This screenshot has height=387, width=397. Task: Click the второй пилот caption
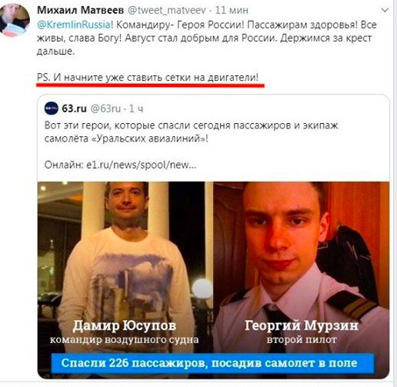(302, 339)
